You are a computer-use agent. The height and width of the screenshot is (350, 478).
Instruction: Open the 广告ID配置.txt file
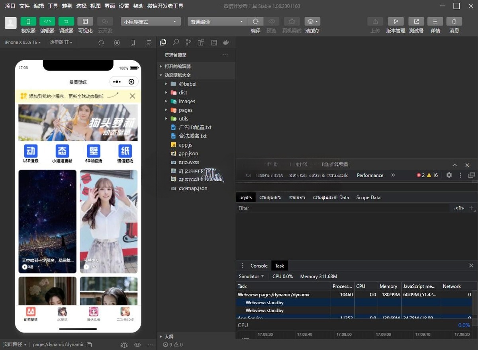(196, 127)
